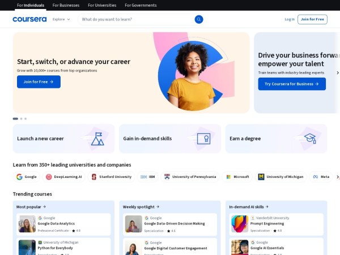Screen dimensions: 340x255
Task: Go to the second carousel slide dot
Action: pyautogui.click(x=21, y=118)
